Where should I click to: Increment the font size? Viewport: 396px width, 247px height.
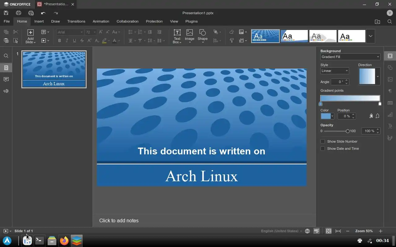click(101, 32)
